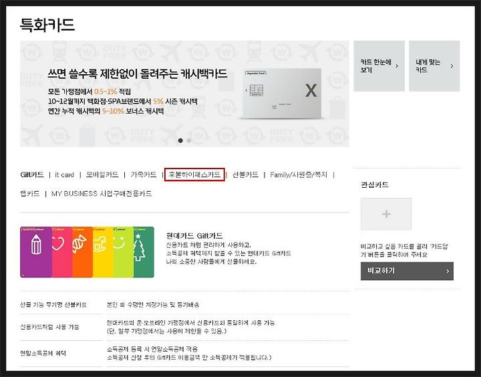Viewport: 481px width, 377px height.
Task: Click arrow chevron on 비교하기 button
Action: pos(448,271)
